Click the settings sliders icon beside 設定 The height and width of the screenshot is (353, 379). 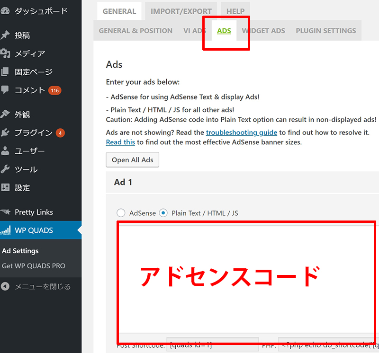pos(5,187)
